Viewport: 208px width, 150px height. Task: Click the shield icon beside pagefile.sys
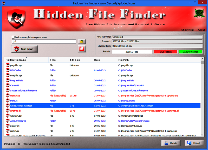pos(8,65)
